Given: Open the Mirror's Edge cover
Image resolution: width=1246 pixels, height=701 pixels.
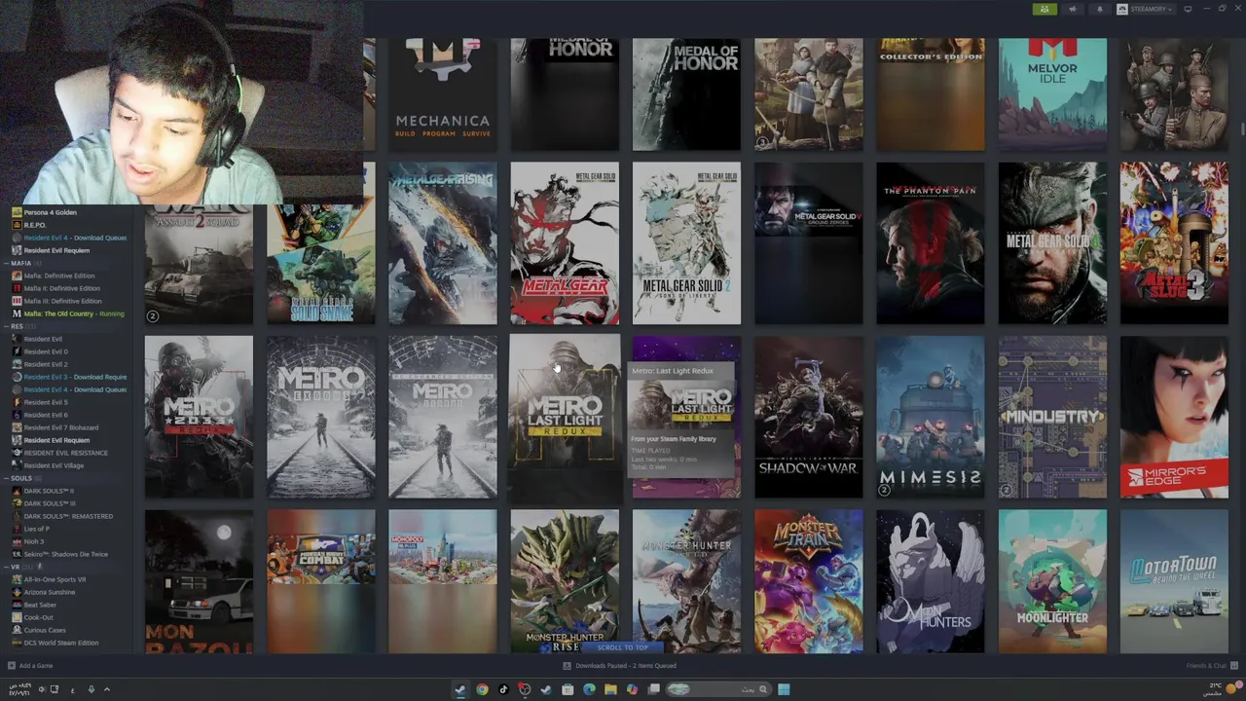Looking at the screenshot, I should [x=1174, y=418].
